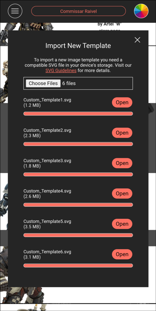Image resolution: width=156 pixels, height=311 pixels.
Task: Select the Custom_Template5.svg file name
Action: click(47, 221)
